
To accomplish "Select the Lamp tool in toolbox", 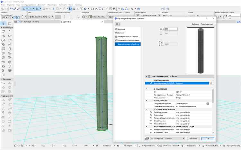I will [10, 66].
